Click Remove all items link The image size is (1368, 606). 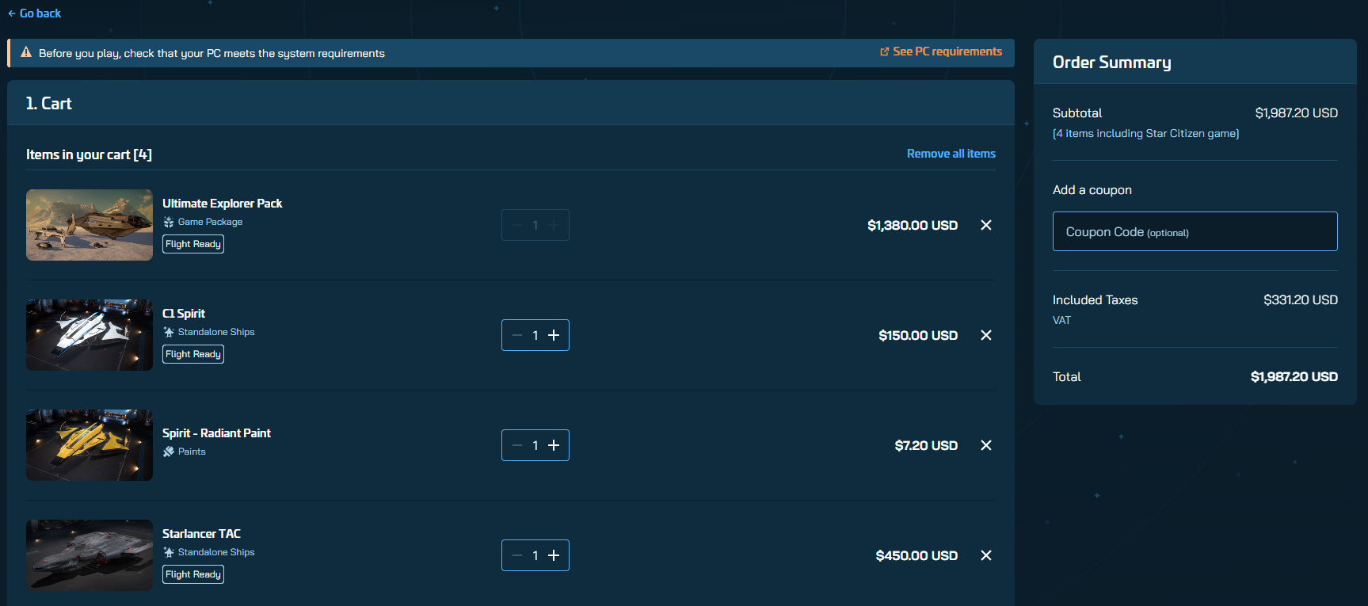[x=951, y=154]
